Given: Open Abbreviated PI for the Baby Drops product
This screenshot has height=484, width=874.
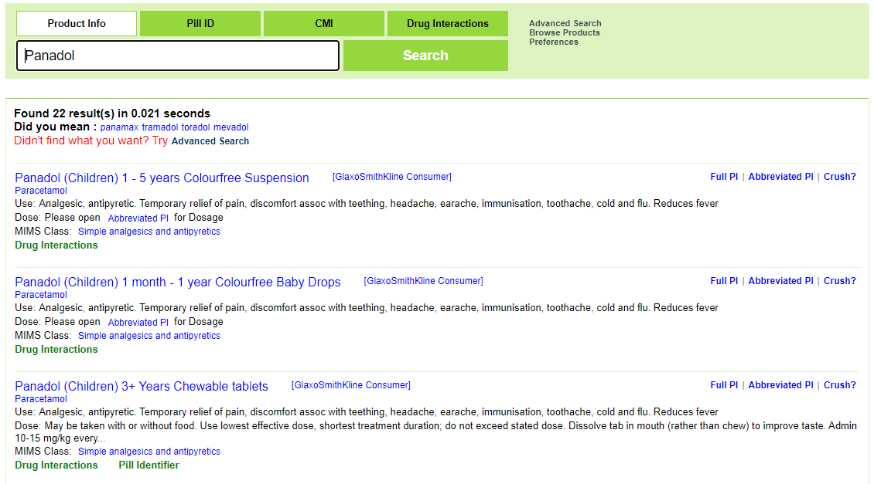Looking at the screenshot, I should (x=780, y=280).
